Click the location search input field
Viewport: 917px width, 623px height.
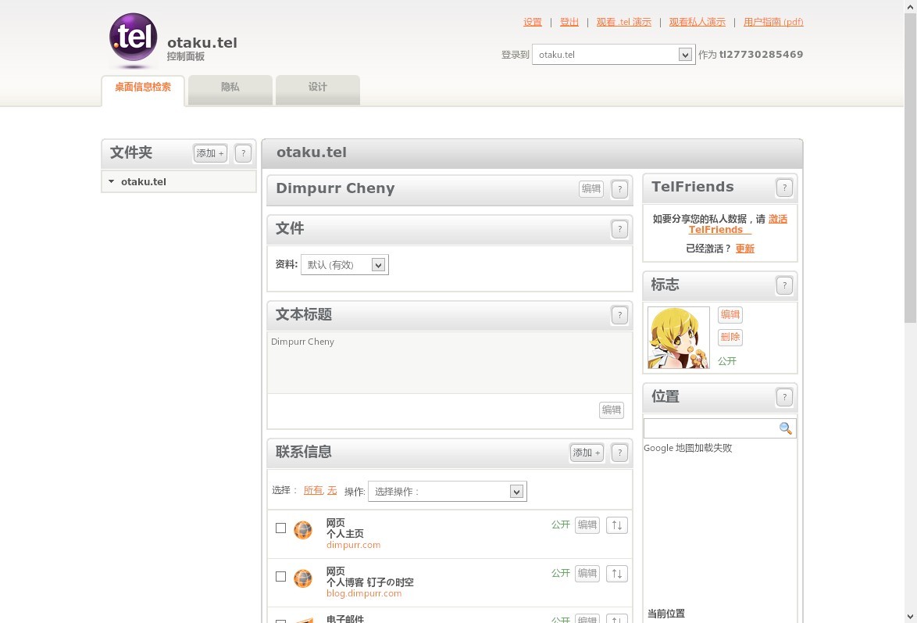(710, 428)
